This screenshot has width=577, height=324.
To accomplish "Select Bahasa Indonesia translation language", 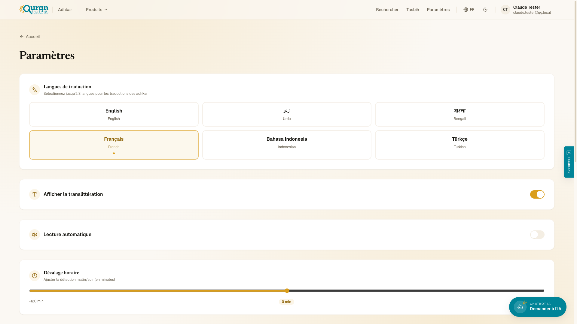I will (287, 145).
